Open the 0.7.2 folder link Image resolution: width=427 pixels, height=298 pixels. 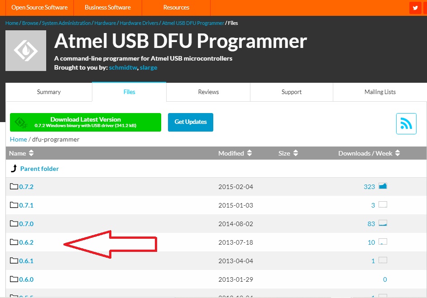tap(26, 187)
